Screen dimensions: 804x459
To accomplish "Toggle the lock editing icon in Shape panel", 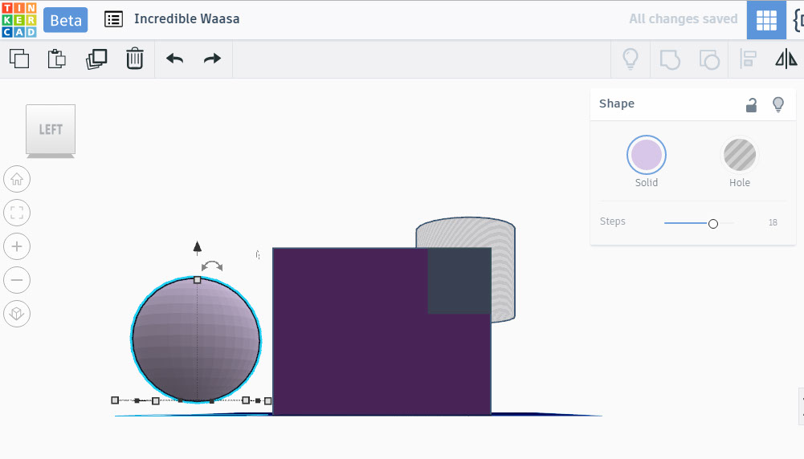I will tap(752, 104).
